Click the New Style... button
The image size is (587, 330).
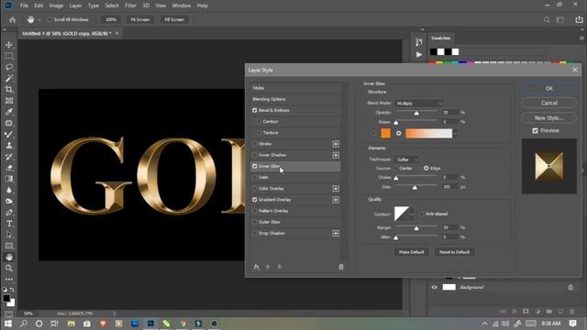click(548, 118)
